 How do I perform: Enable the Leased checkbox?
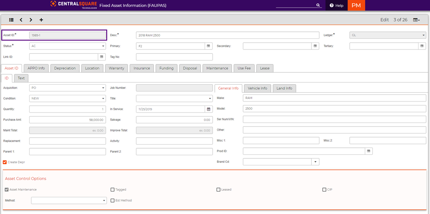click(x=219, y=190)
